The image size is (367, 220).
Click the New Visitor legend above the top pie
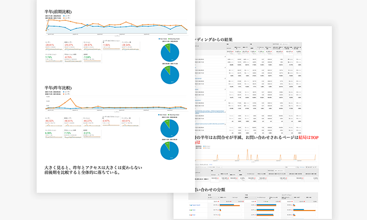point(163,39)
